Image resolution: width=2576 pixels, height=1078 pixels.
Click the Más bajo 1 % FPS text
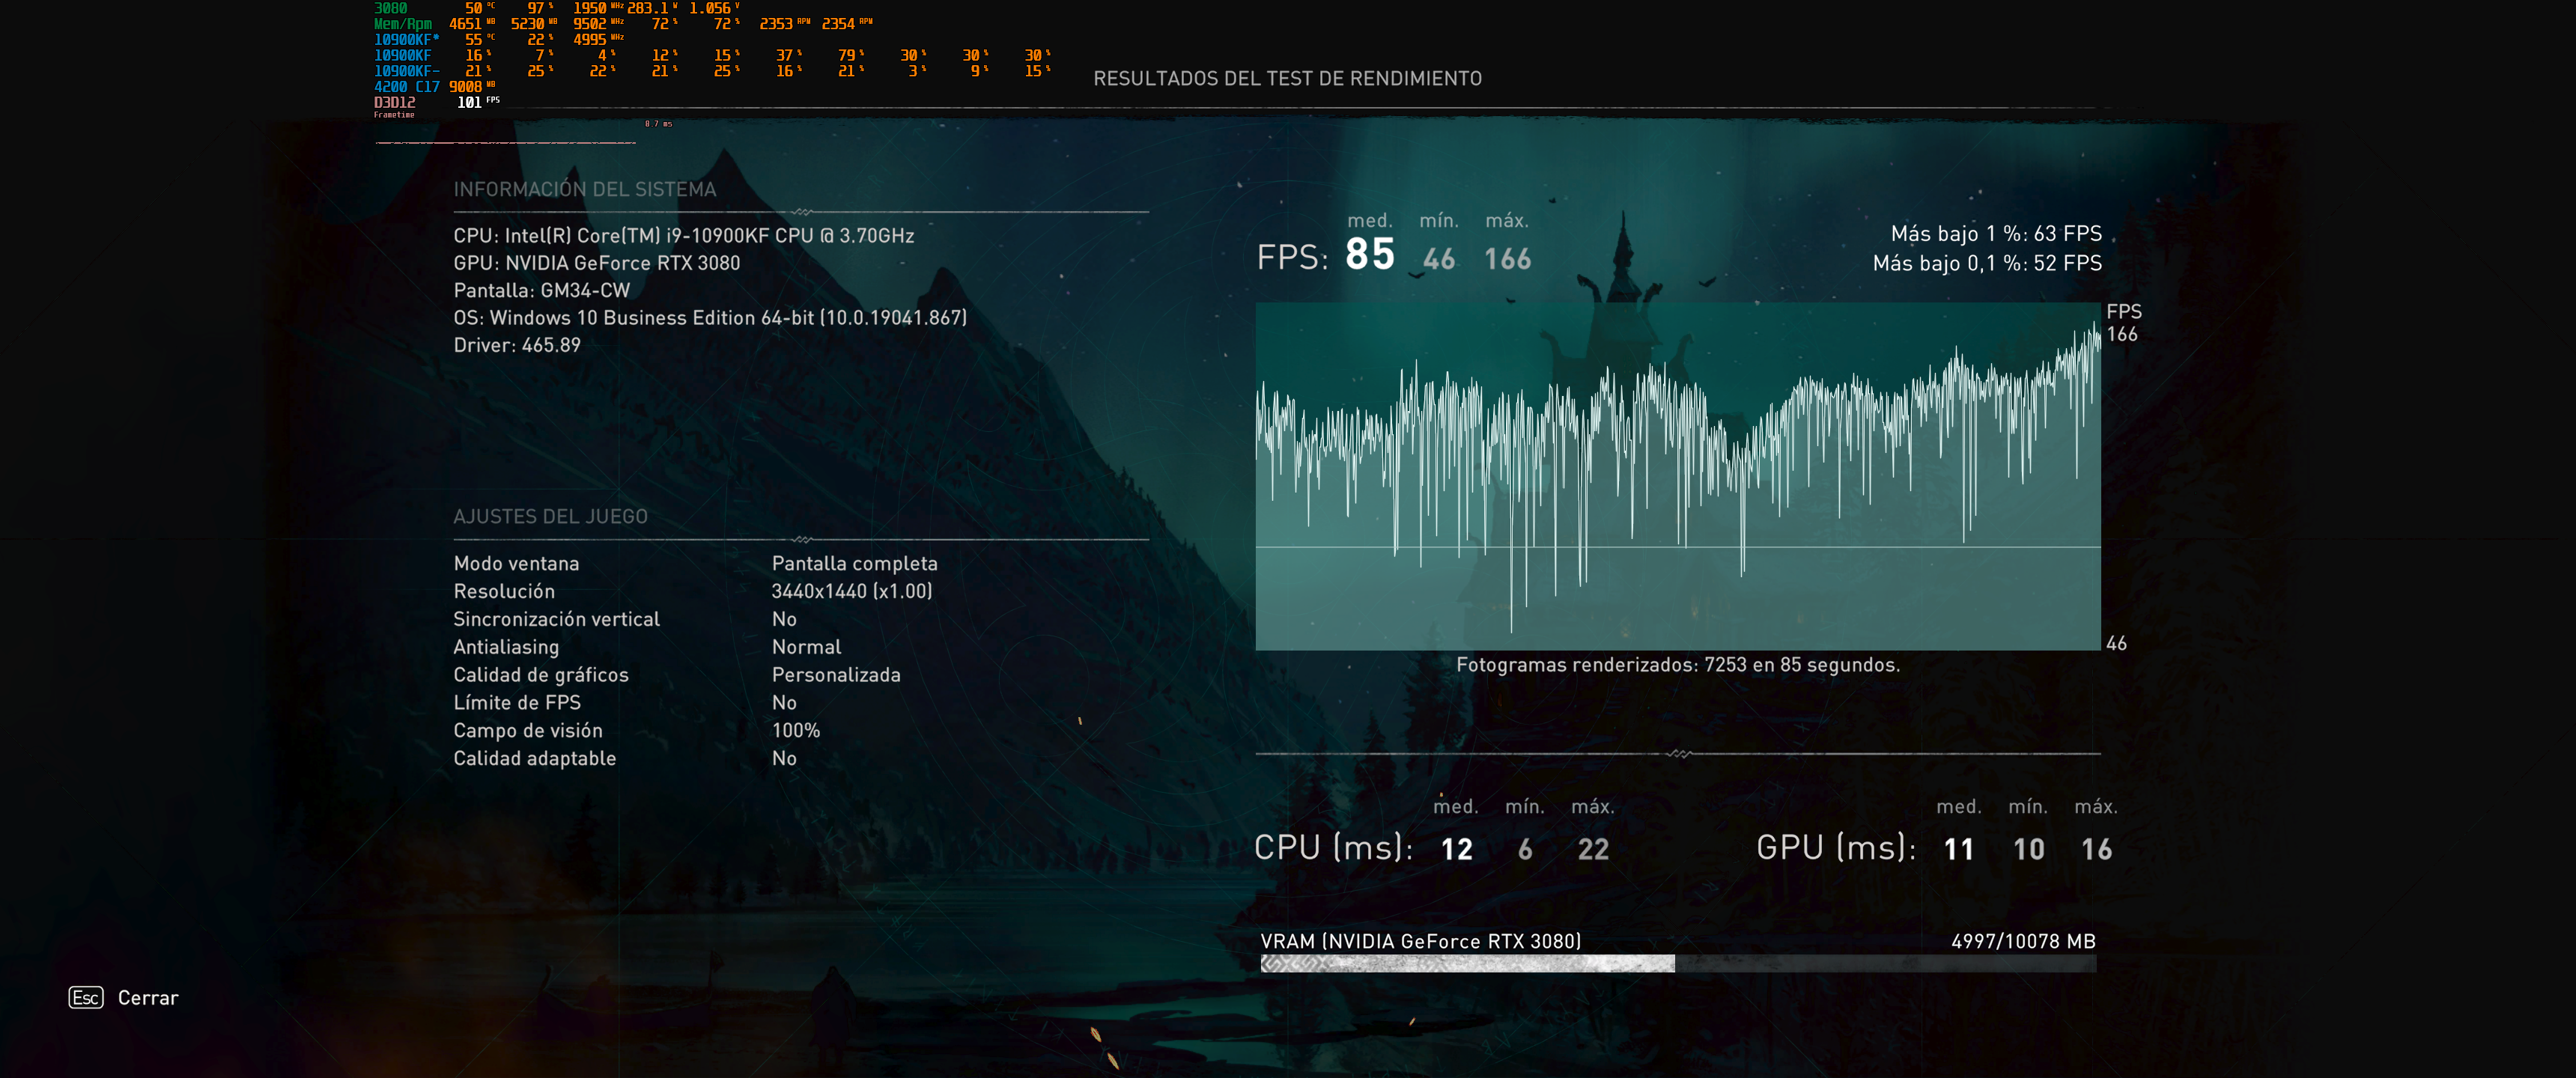[x=1995, y=234]
